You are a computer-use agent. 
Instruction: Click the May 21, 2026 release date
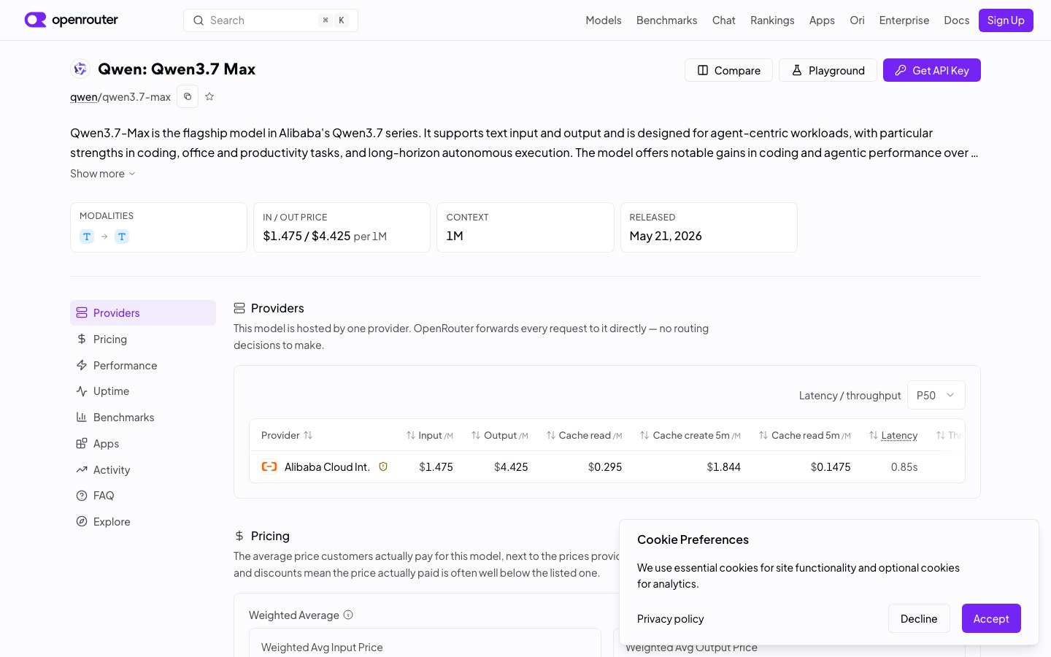tap(666, 236)
